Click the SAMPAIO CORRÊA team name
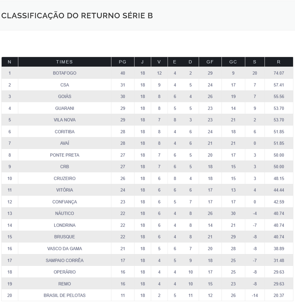The width and height of the screenshot is (295, 304). pos(65,260)
